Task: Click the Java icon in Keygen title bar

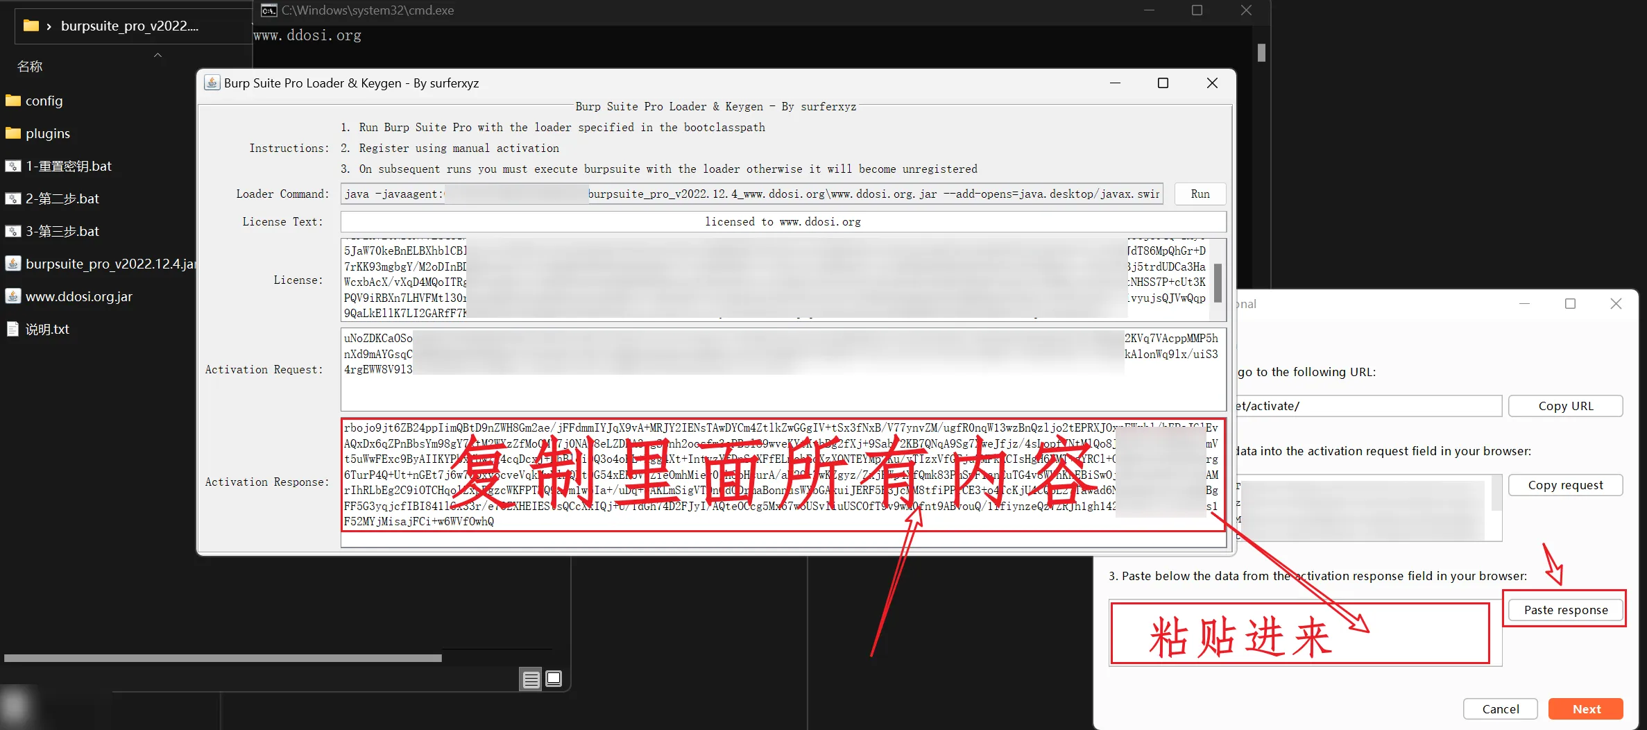Action: [212, 83]
